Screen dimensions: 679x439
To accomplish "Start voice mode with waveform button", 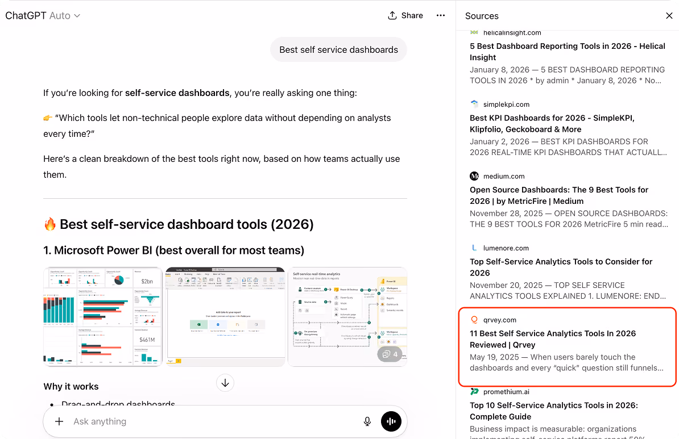I will point(391,421).
